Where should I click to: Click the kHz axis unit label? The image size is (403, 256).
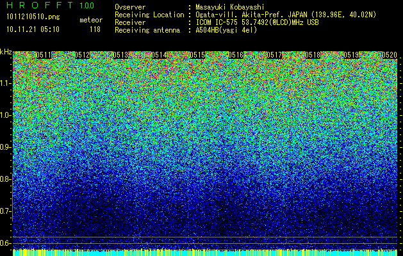pyautogui.click(x=6, y=52)
